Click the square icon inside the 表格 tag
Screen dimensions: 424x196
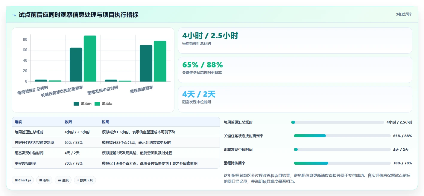[41, 180]
